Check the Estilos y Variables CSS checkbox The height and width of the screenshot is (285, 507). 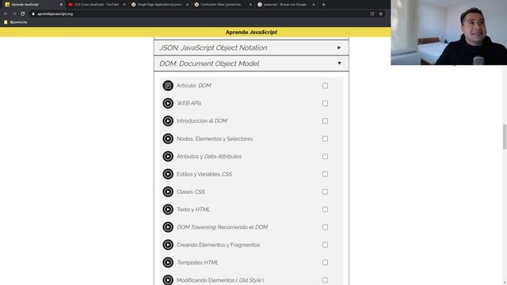point(325,174)
